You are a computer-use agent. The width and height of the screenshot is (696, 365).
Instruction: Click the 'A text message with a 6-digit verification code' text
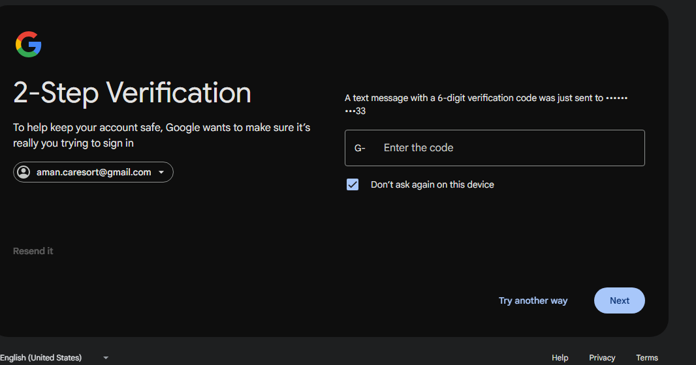(x=486, y=104)
